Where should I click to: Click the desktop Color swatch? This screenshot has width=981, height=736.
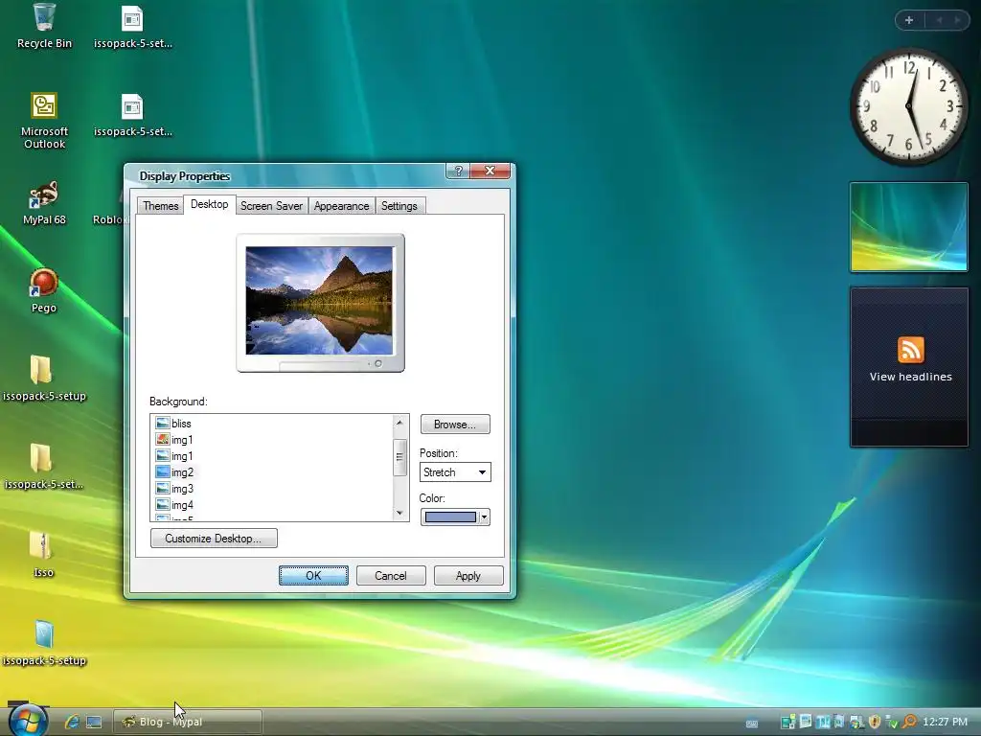[x=450, y=517]
